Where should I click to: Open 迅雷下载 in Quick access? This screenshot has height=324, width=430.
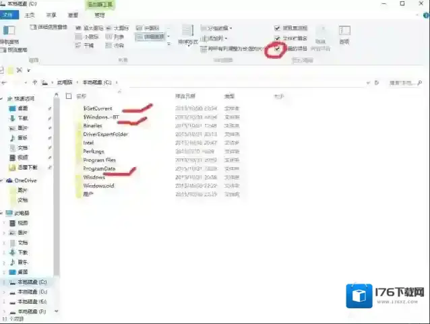click(x=24, y=167)
